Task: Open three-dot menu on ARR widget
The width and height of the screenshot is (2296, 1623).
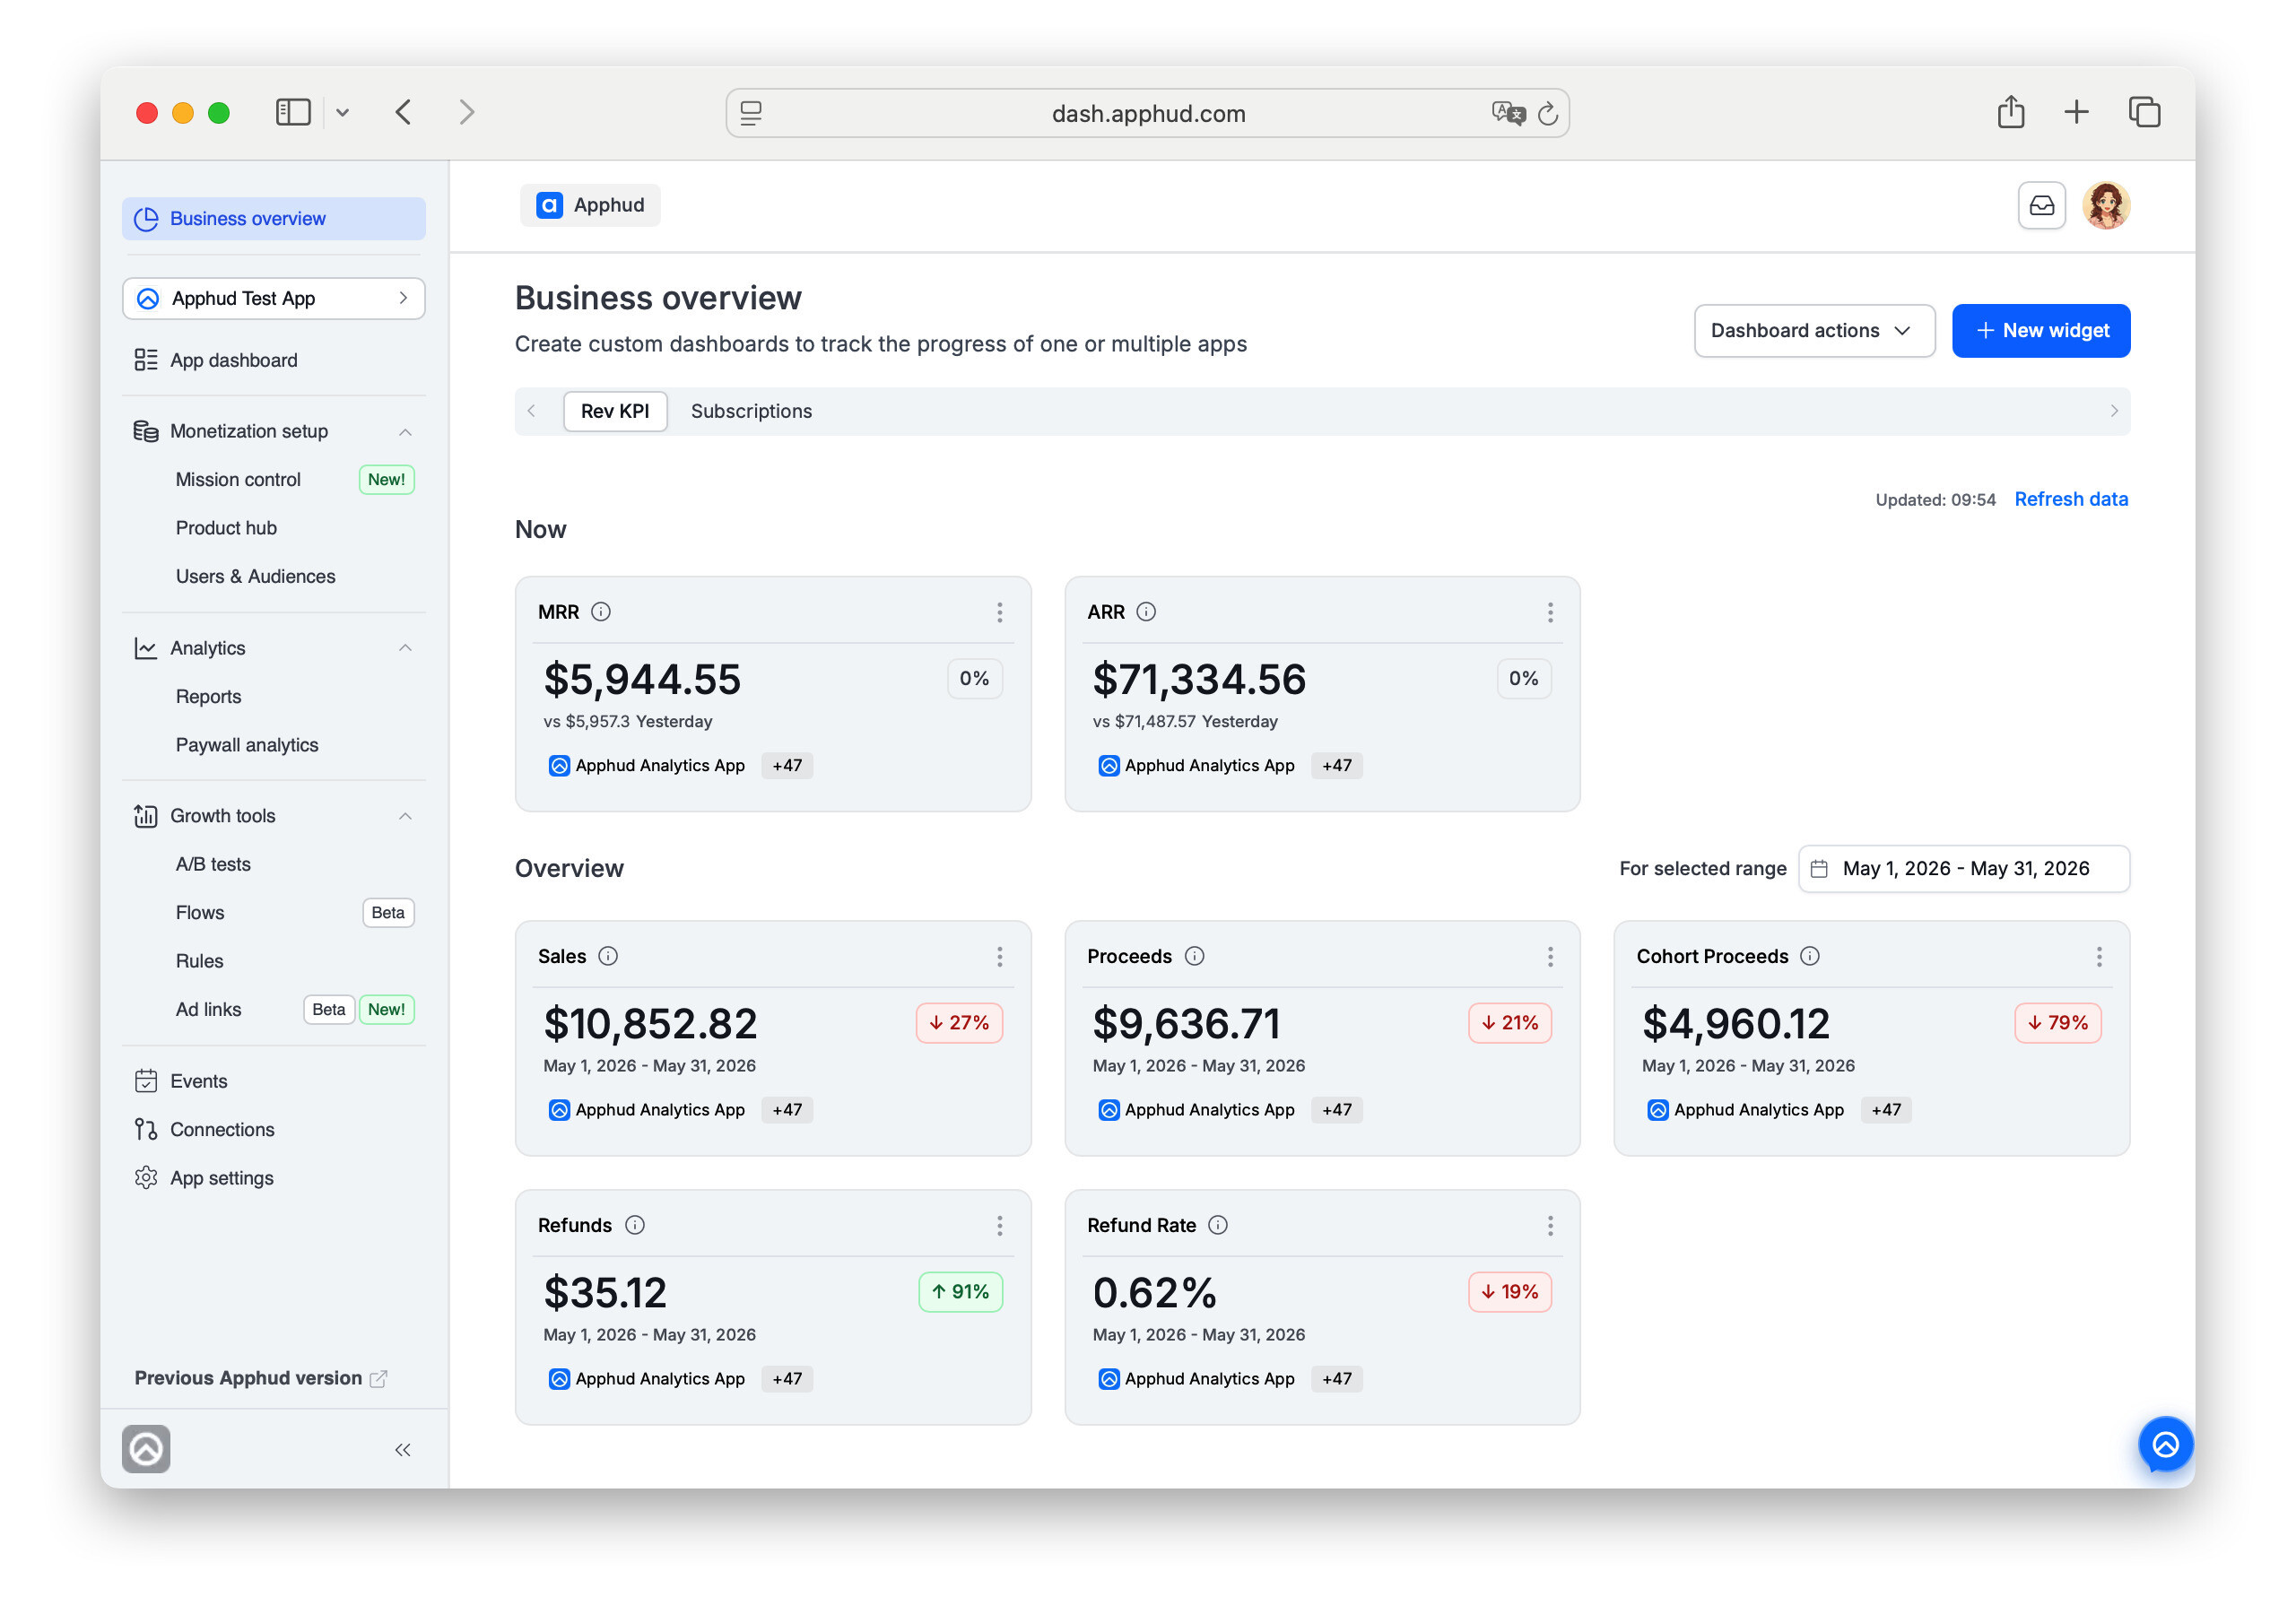Action: tap(1550, 612)
